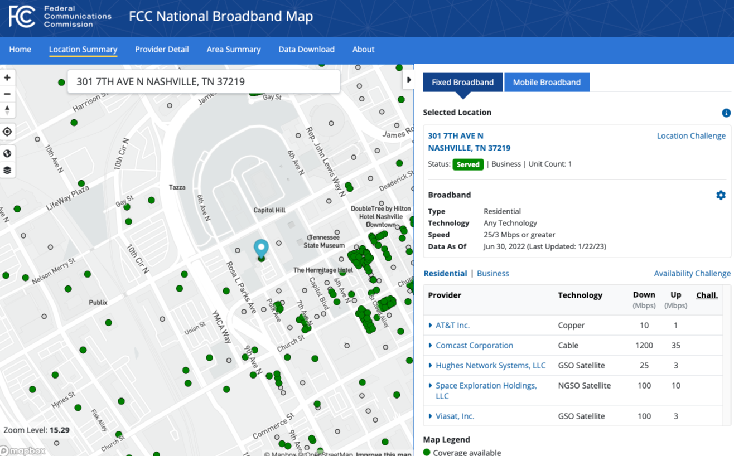Expand Space Exploration Holdings row arrow
The height and width of the screenshot is (456, 734).
pyautogui.click(x=430, y=386)
